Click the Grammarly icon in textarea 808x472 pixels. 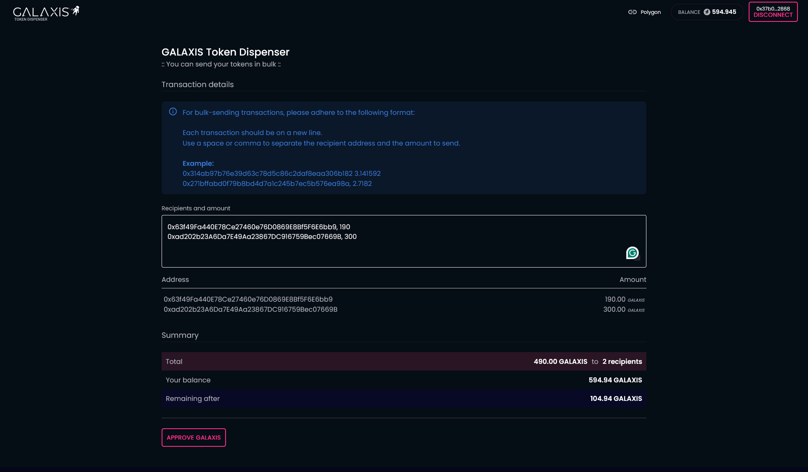pos(632,252)
